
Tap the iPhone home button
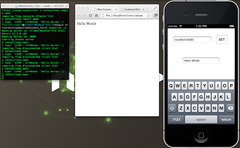[x=201, y=135]
